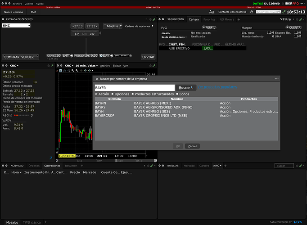Open the Adaptive dropdown arrow
This screenshot has width=307, height=225.
coord(121,26)
